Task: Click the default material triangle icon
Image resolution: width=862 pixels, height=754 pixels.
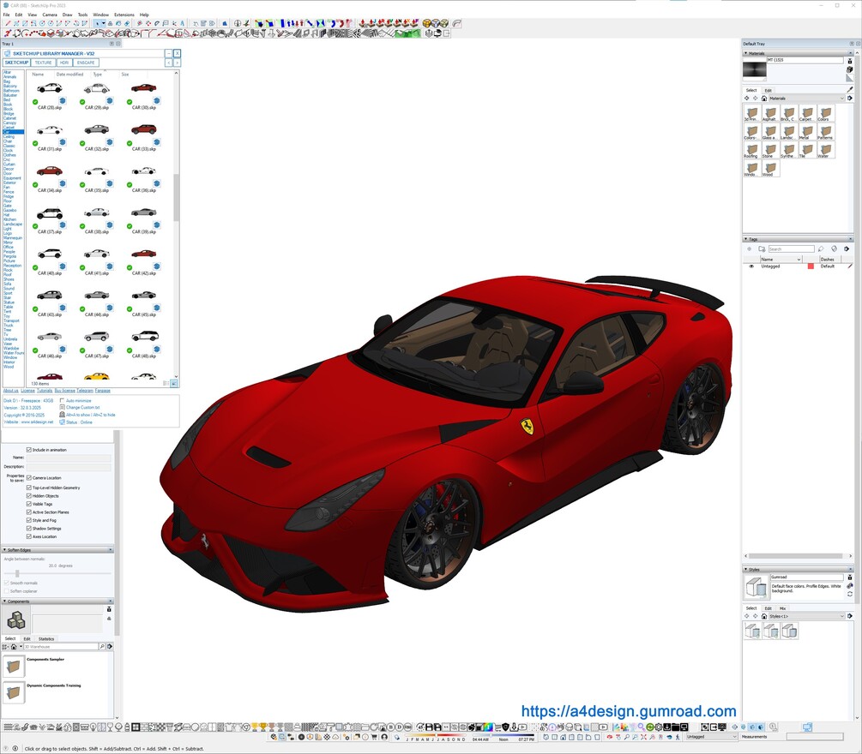Action: 850,79
